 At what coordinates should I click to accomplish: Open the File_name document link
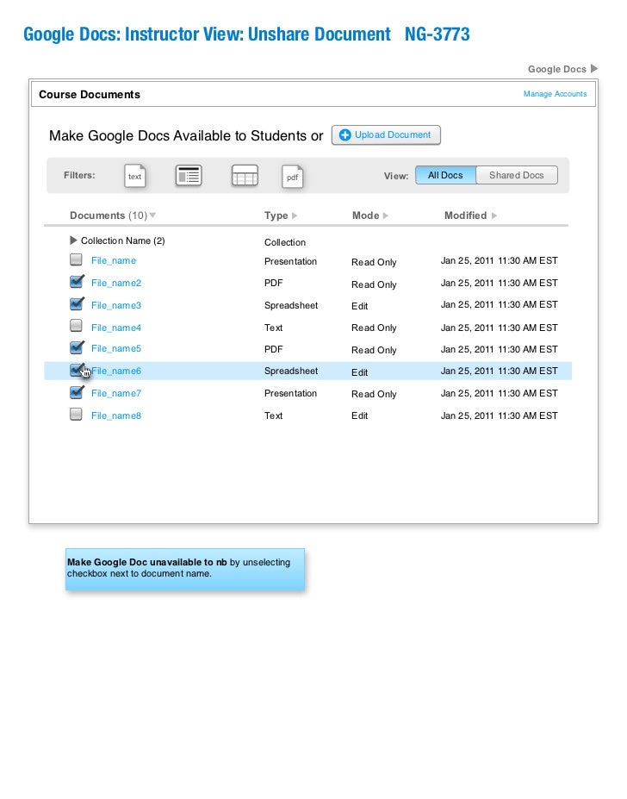(x=114, y=260)
